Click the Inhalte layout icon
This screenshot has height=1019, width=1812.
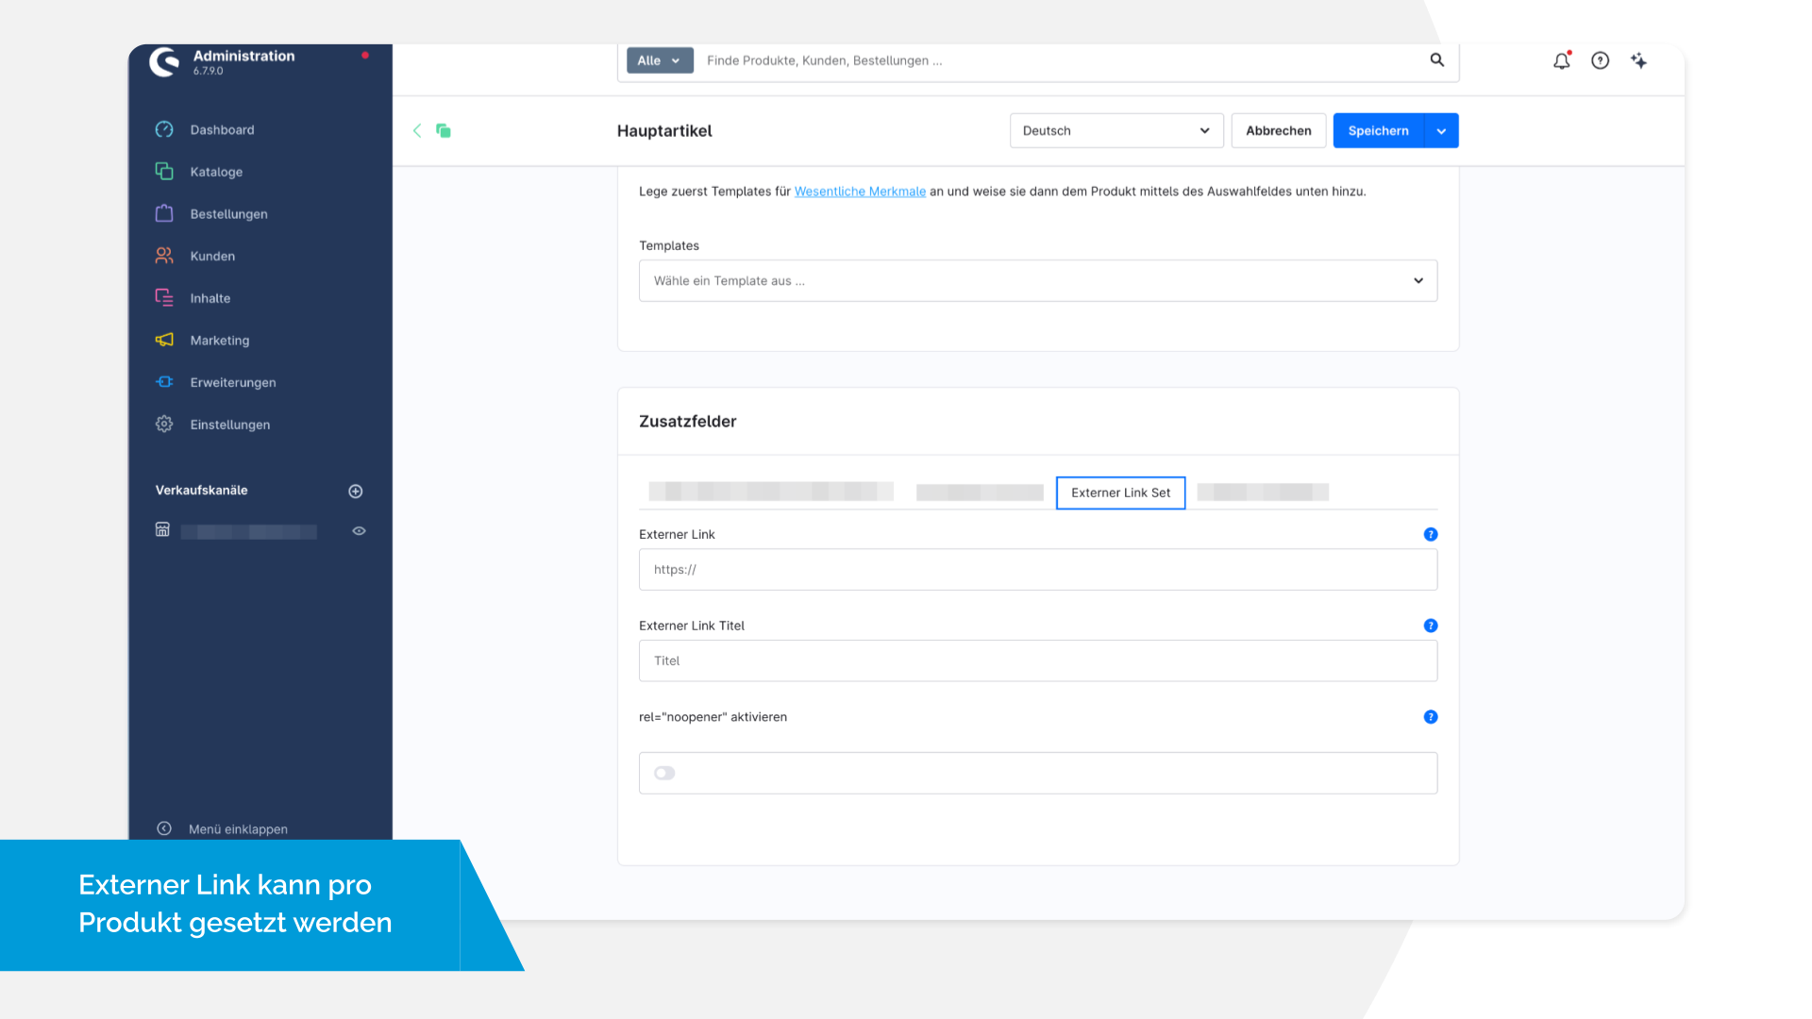(164, 297)
